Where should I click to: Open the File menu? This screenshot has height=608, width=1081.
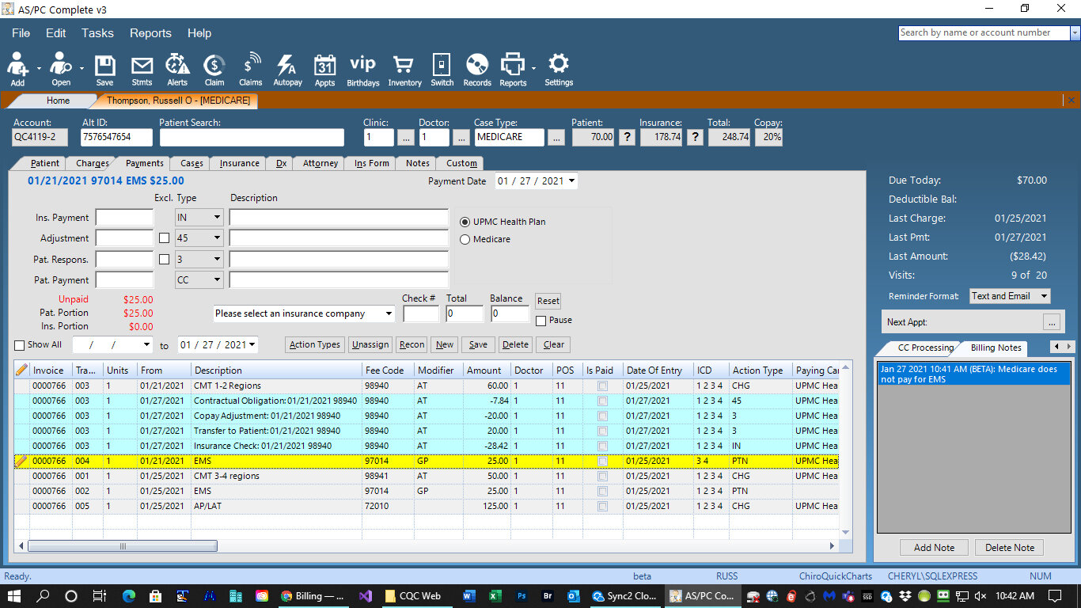21,33
